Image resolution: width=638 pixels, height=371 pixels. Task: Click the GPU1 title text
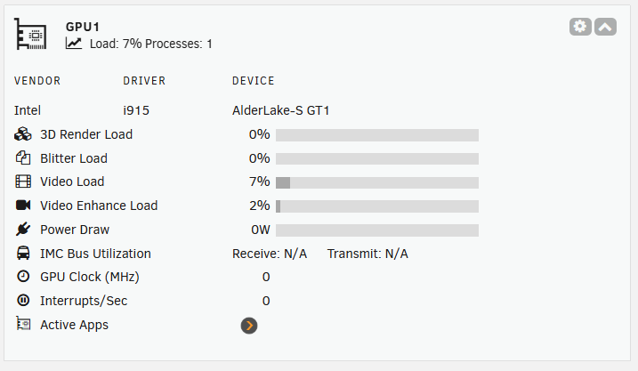[x=83, y=27]
